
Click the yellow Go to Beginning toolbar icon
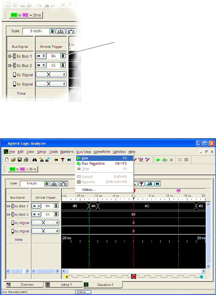coord(56,160)
